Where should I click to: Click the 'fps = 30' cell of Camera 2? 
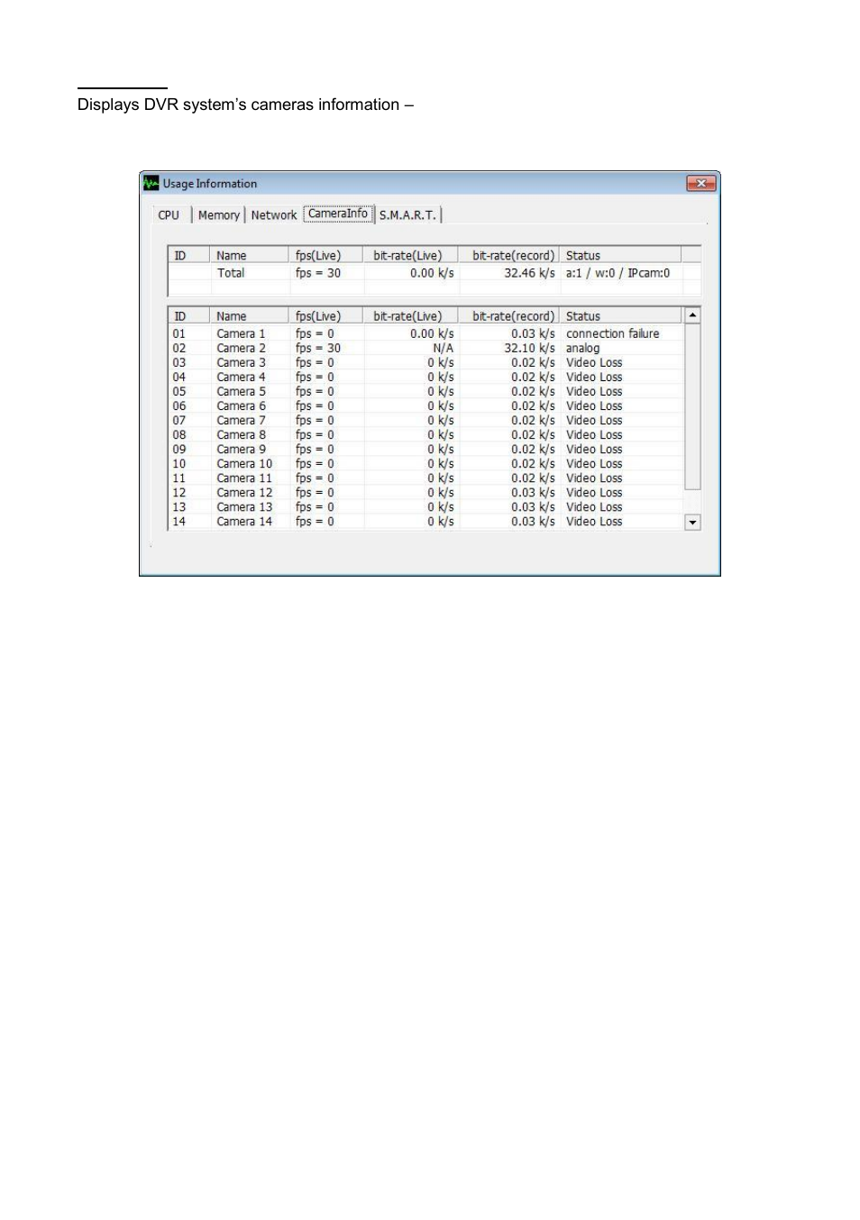pos(318,348)
